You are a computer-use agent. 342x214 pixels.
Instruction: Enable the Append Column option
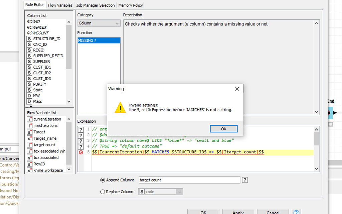pyautogui.click(x=103, y=180)
